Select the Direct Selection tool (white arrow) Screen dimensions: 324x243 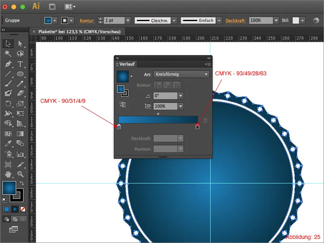click(x=20, y=44)
